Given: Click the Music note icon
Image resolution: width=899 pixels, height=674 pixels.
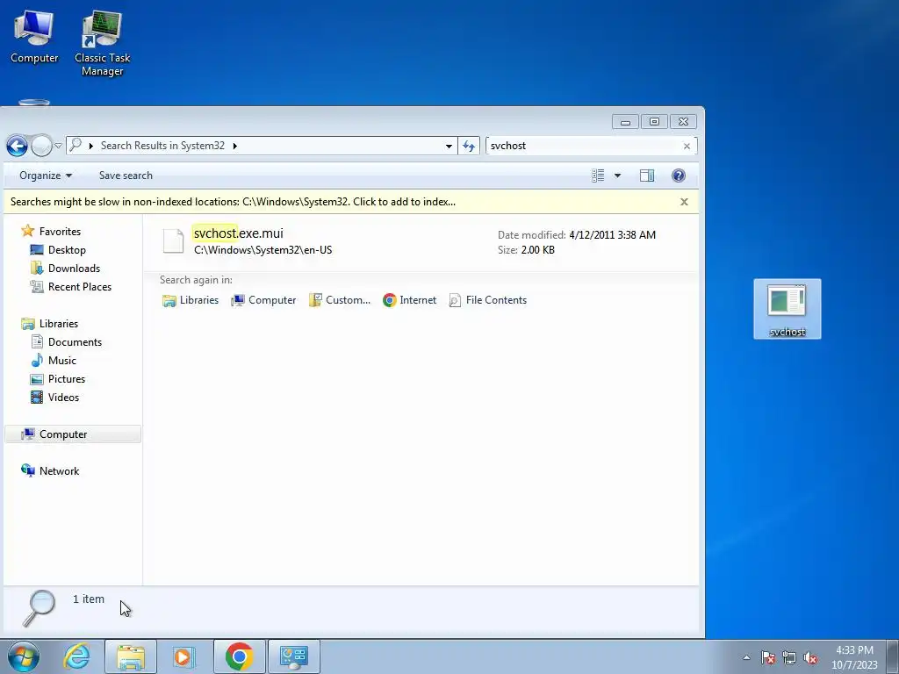Looking at the screenshot, I should click(x=37, y=360).
